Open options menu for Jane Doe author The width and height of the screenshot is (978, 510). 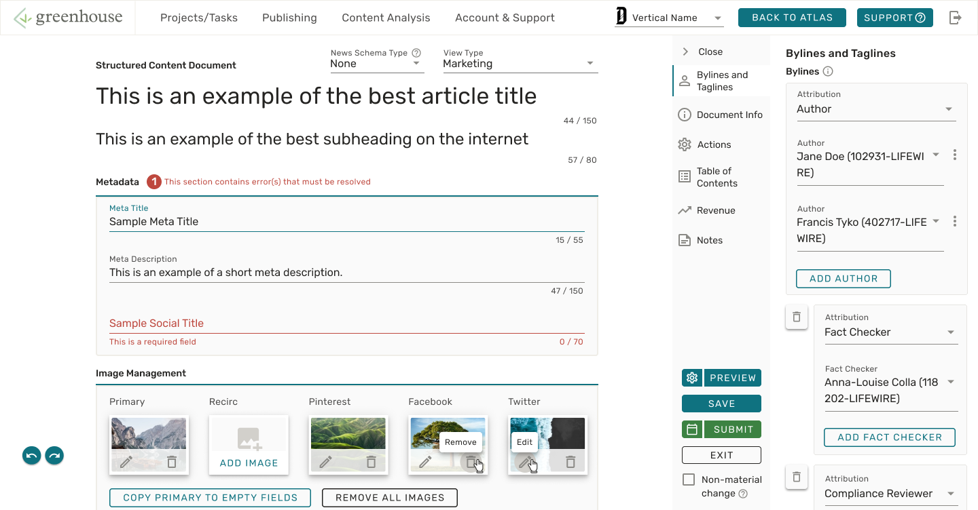pos(955,155)
